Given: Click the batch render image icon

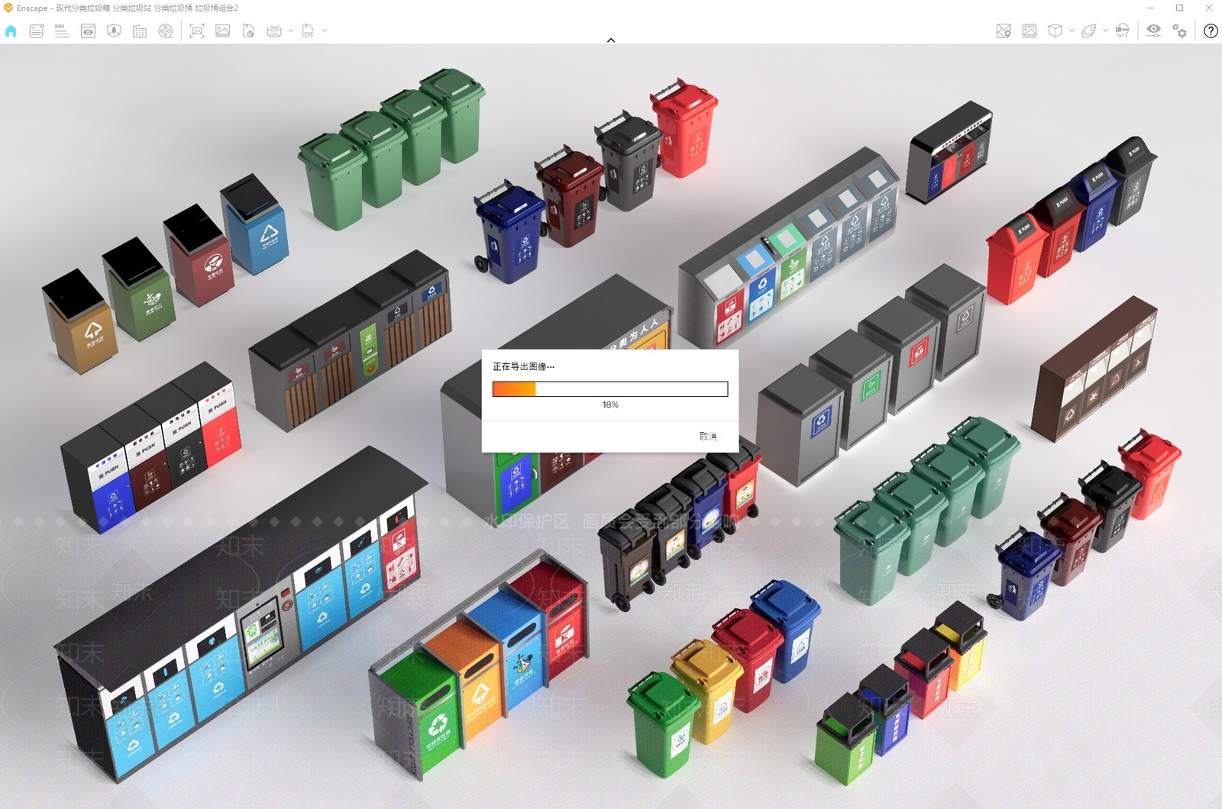Looking at the screenshot, I should pos(223,31).
